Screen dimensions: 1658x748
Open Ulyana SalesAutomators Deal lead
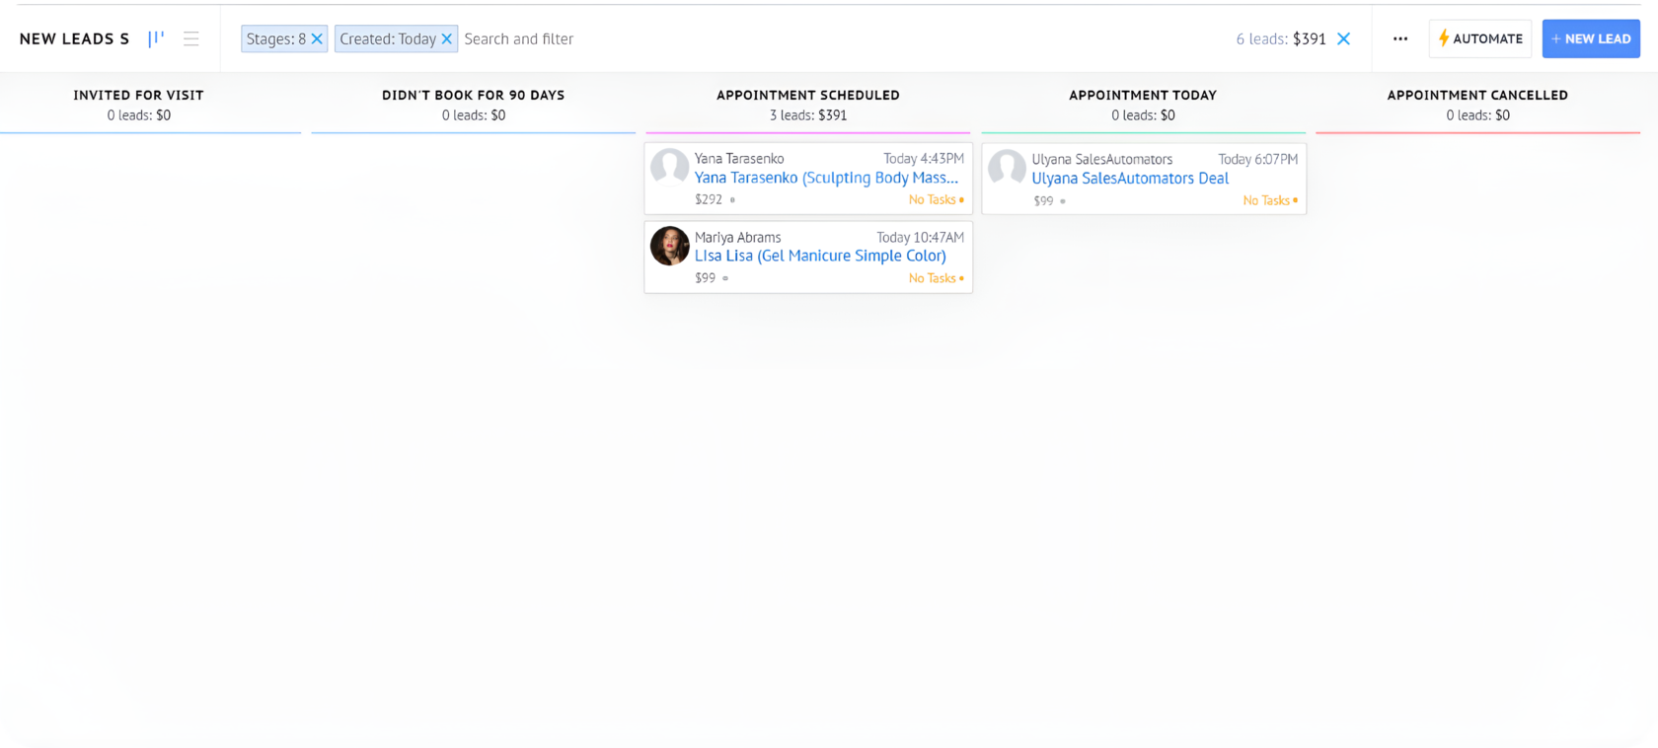[1130, 179]
